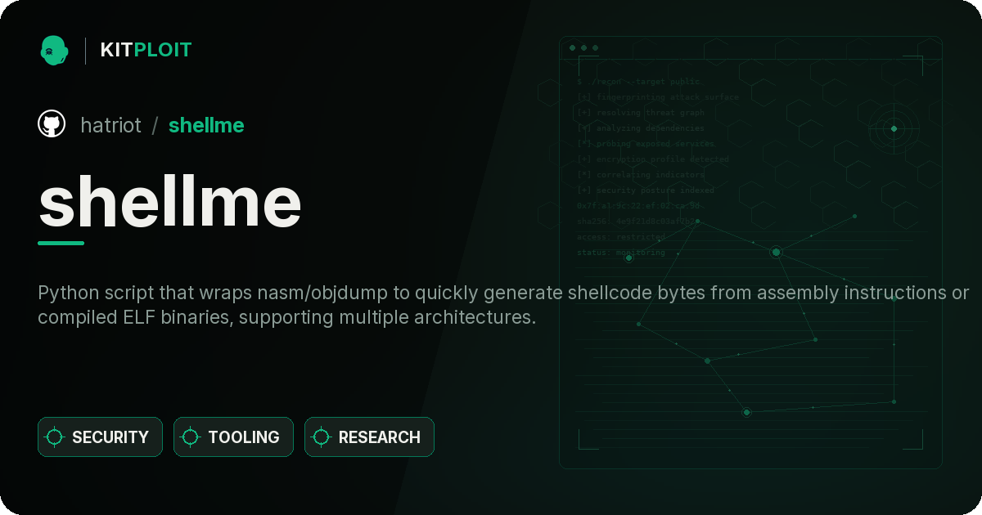
Task: Click the 'analyzing dependencies' terminal line
Action: click(640, 128)
